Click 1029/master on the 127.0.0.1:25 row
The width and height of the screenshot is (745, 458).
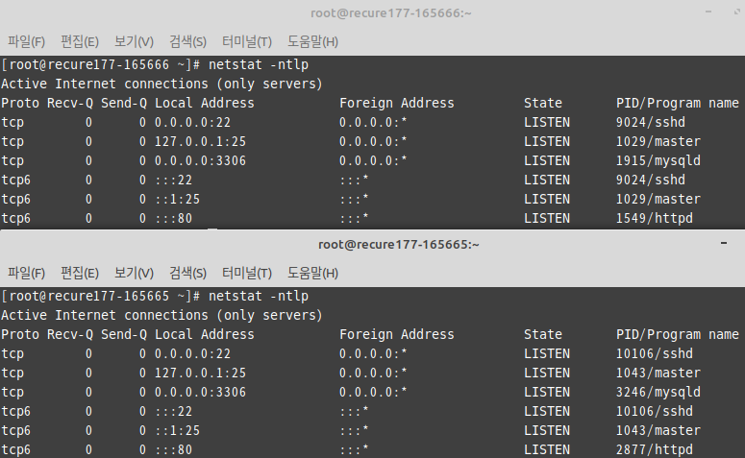pos(658,141)
